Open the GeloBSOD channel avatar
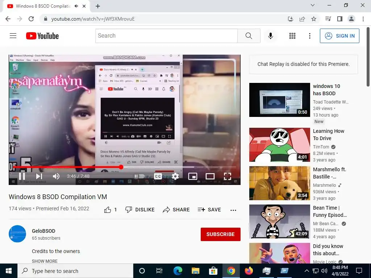Viewport: 371px width, 278px height. 17,234
